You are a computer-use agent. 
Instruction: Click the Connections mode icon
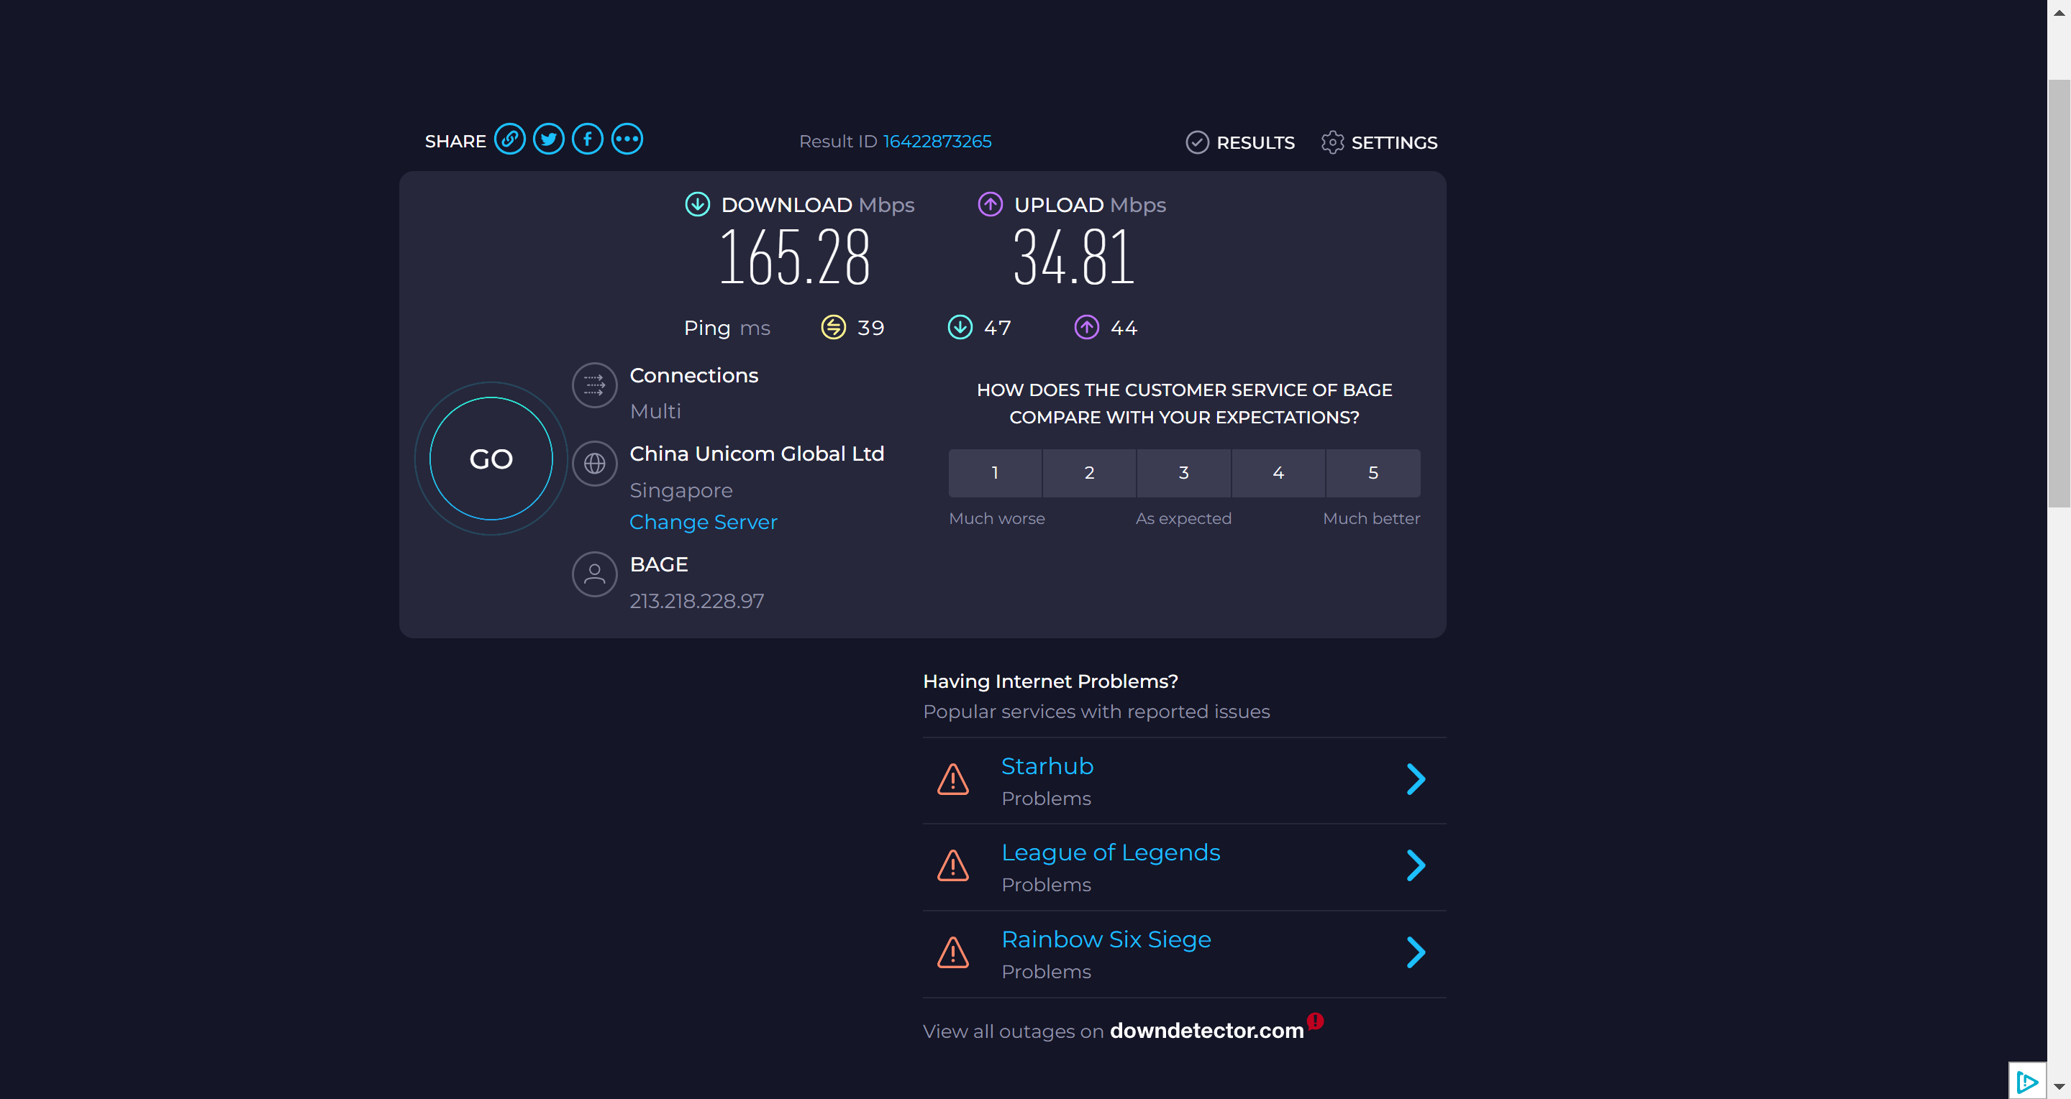point(594,385)
